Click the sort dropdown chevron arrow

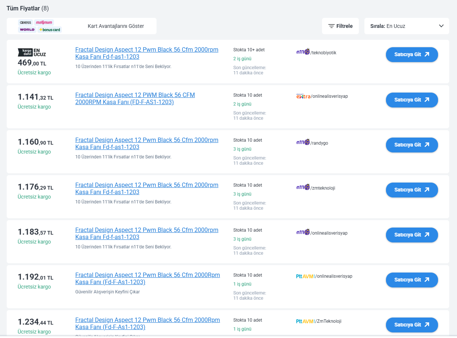pos(441,26)
